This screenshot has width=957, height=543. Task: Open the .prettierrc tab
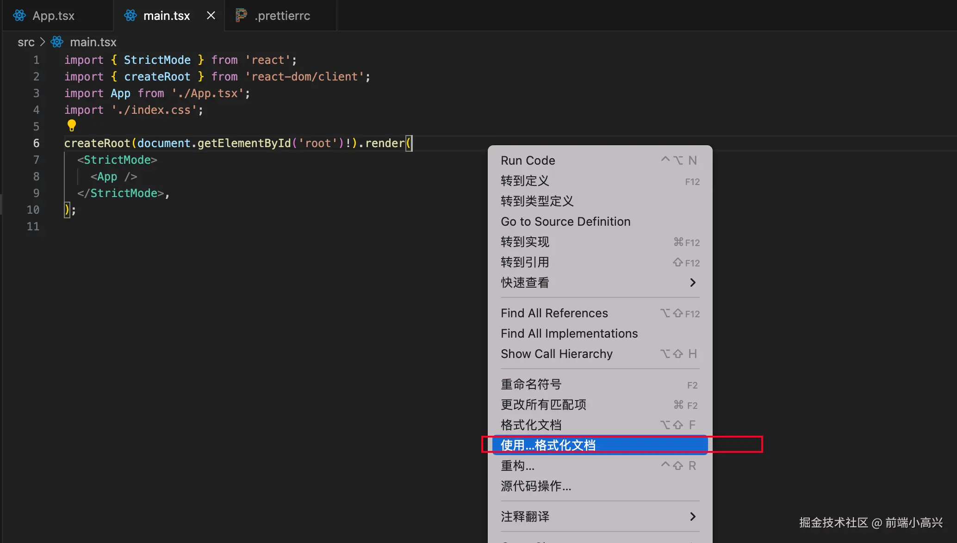[282, 16]
